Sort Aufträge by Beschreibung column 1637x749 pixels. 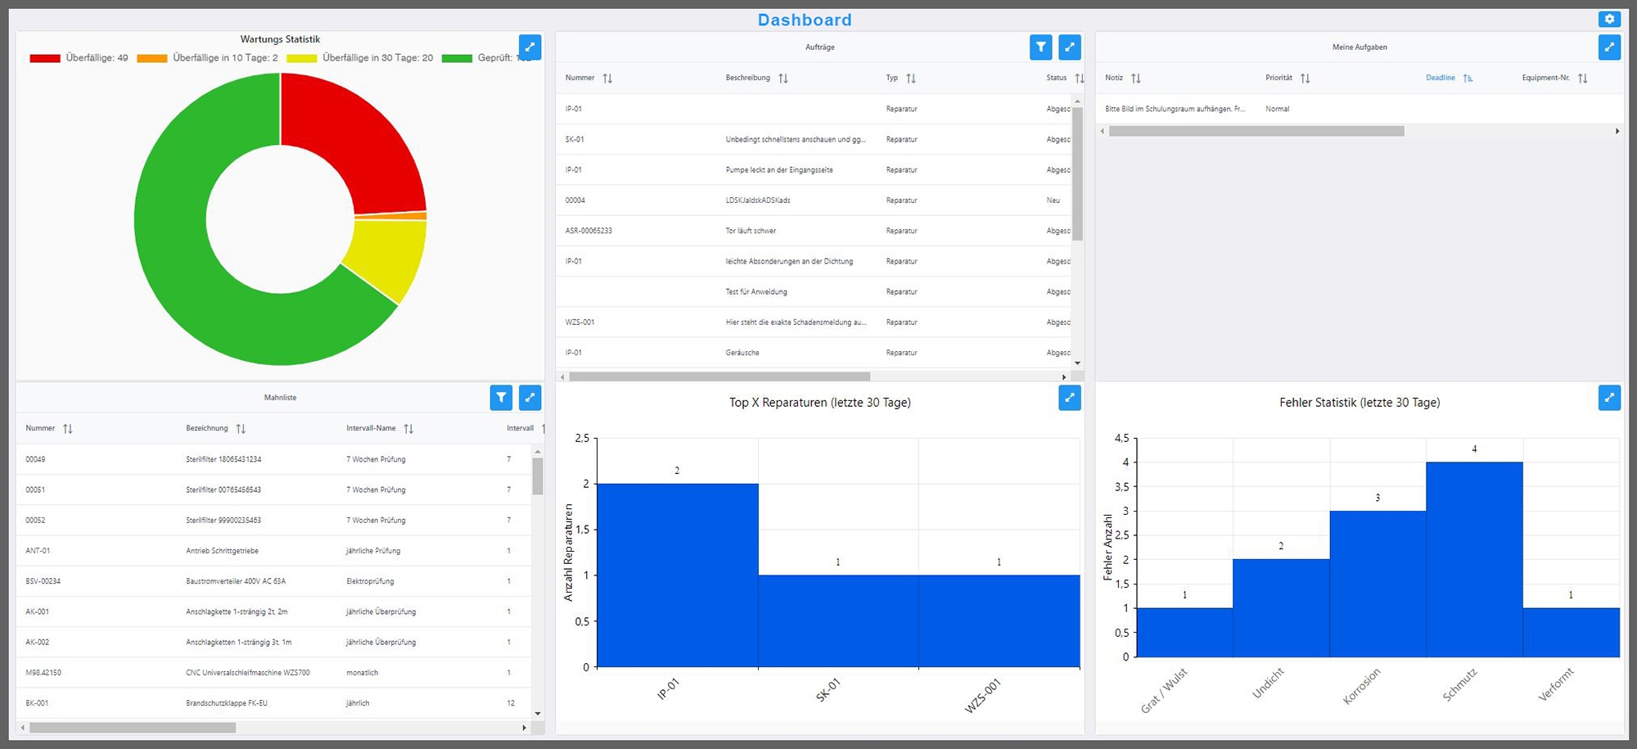[x=783, y=79]
